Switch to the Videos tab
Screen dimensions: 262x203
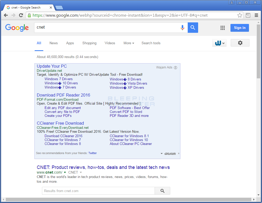click(x=110, y=43)
